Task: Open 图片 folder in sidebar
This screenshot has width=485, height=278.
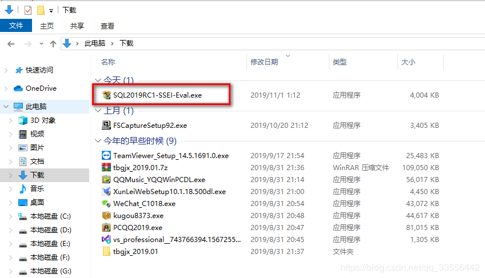Action: pyautogui.click(x=37, y=148)
